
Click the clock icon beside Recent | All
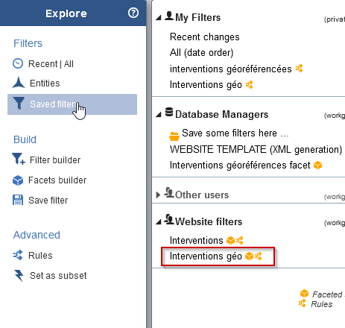tap(18, 63)
